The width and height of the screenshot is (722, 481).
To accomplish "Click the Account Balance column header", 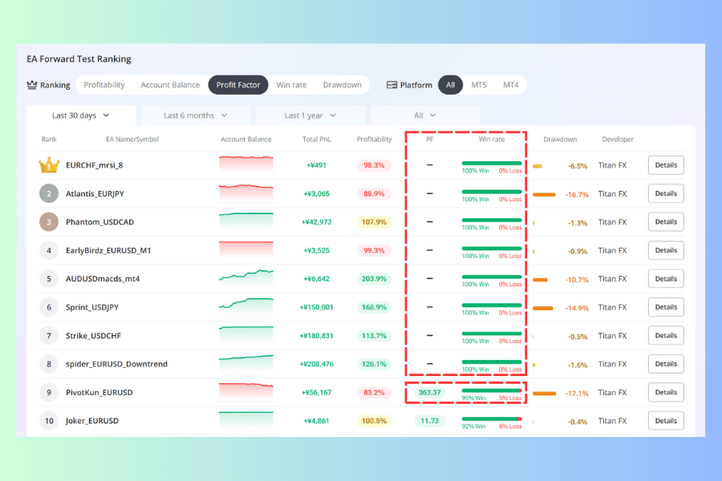I will (246, 139).
